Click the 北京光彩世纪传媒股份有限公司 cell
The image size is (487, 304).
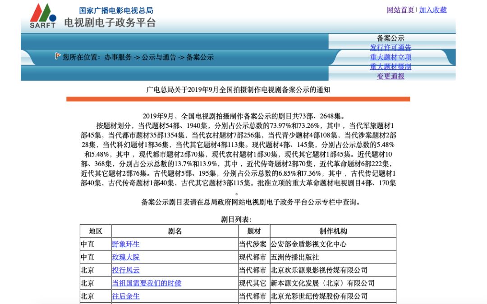(333, 296)
